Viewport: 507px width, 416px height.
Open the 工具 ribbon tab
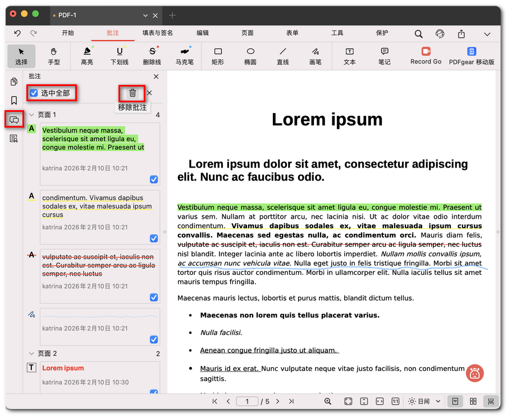[337, 33]
